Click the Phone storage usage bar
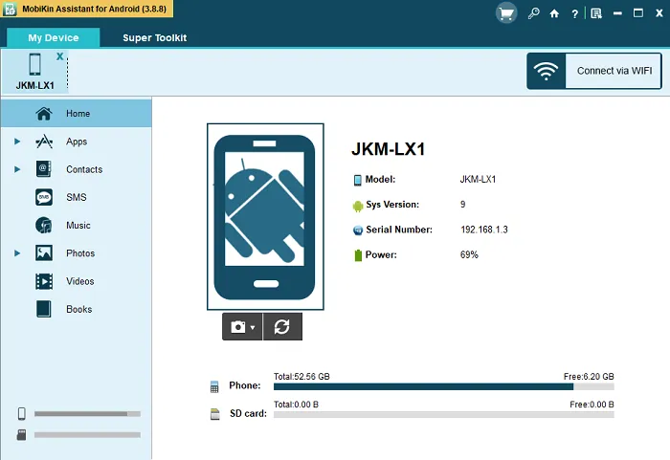 [443, 386]
